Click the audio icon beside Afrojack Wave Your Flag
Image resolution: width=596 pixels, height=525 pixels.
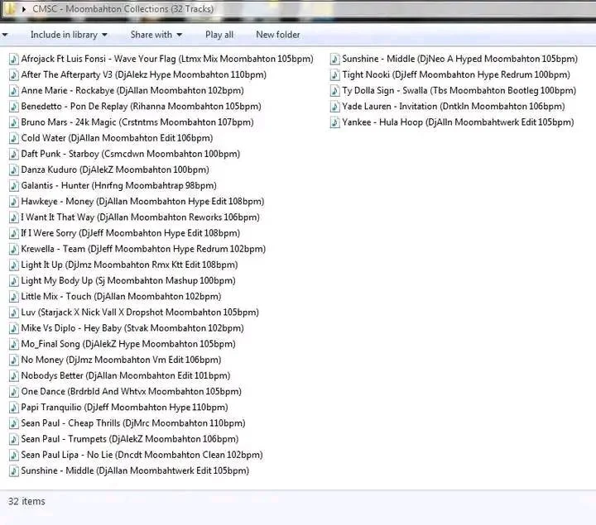click(x=14, y=60)
